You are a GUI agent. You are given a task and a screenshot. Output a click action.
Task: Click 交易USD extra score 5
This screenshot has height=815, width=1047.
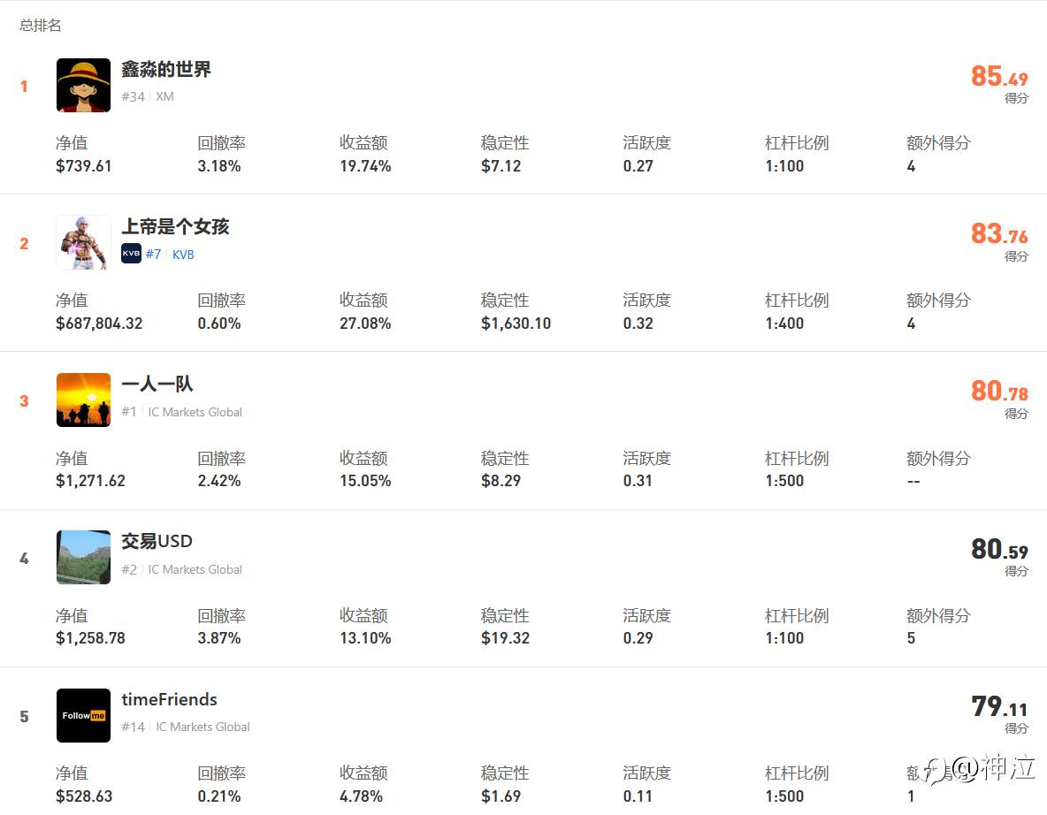click(911, 638)
